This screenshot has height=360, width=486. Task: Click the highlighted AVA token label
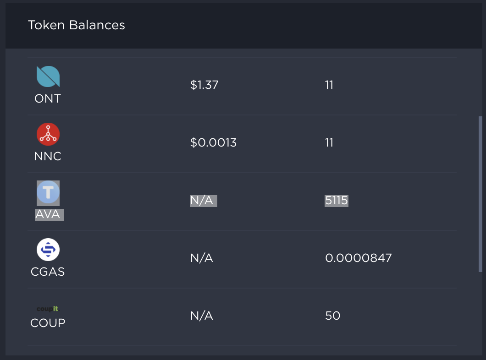click(x=49, y=214)
